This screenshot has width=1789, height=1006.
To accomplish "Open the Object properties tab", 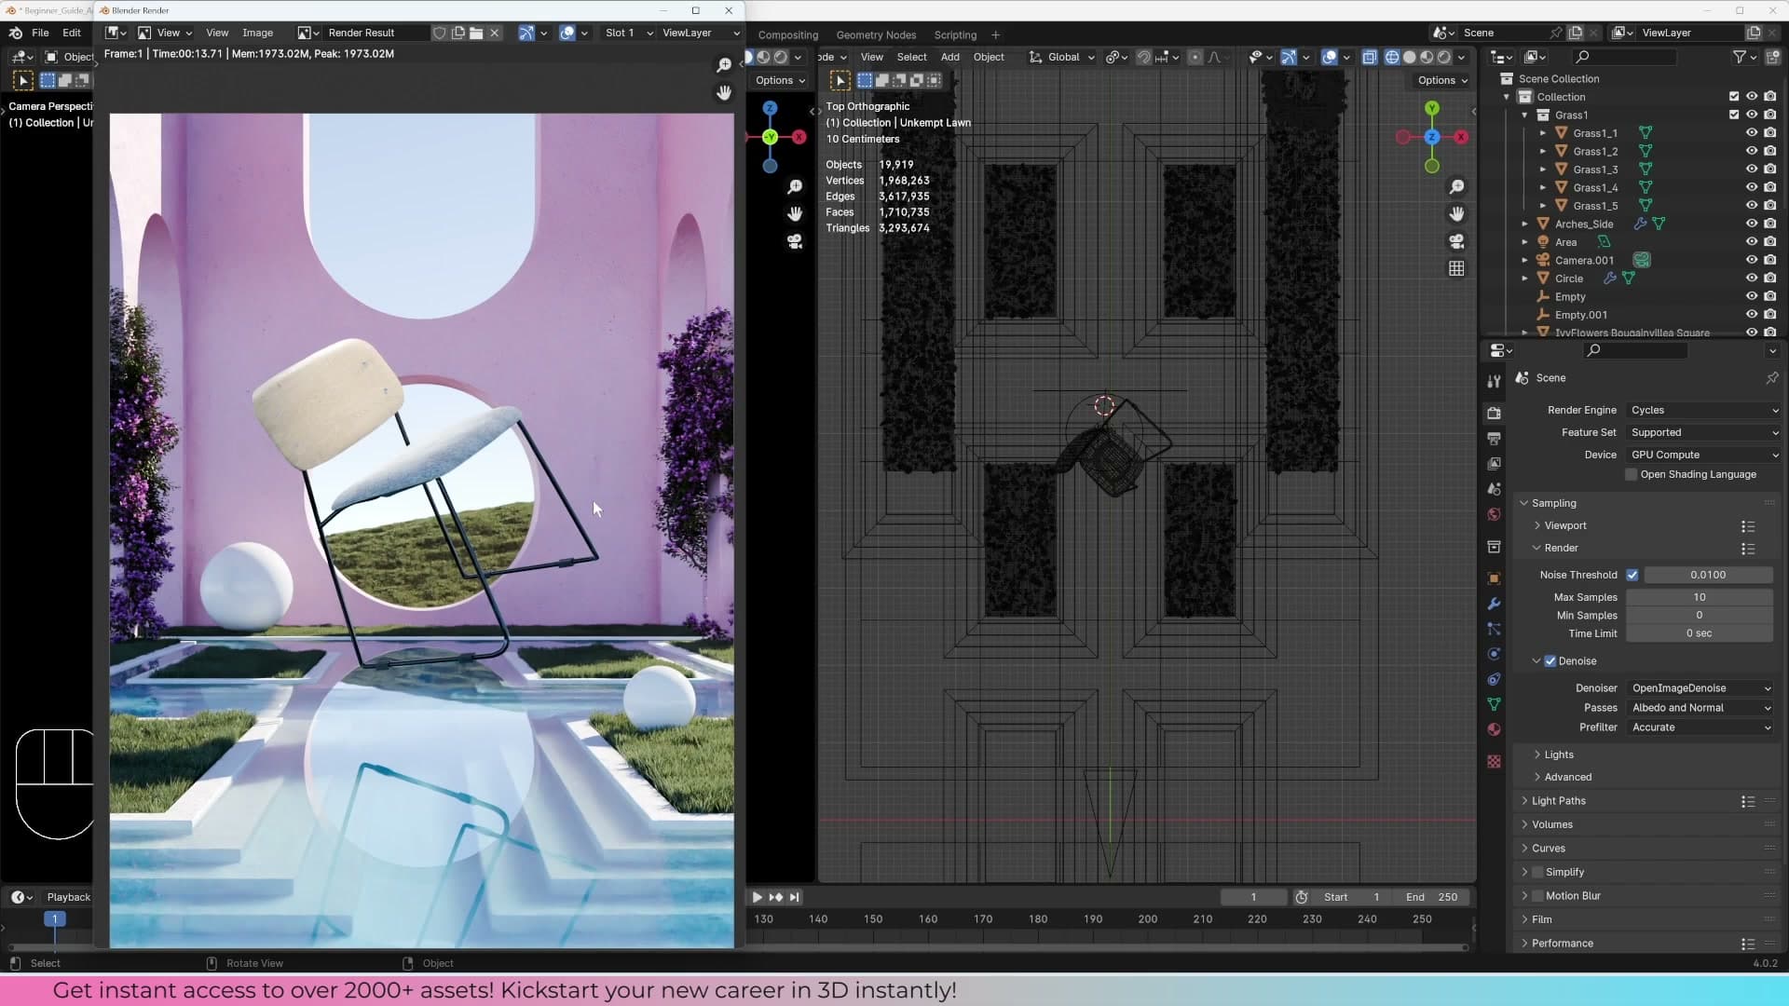I will (x=1494, y=578).
